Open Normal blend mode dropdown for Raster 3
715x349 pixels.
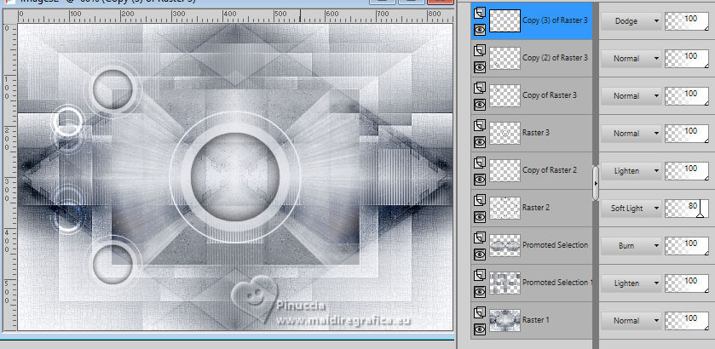tap(631, 133)
